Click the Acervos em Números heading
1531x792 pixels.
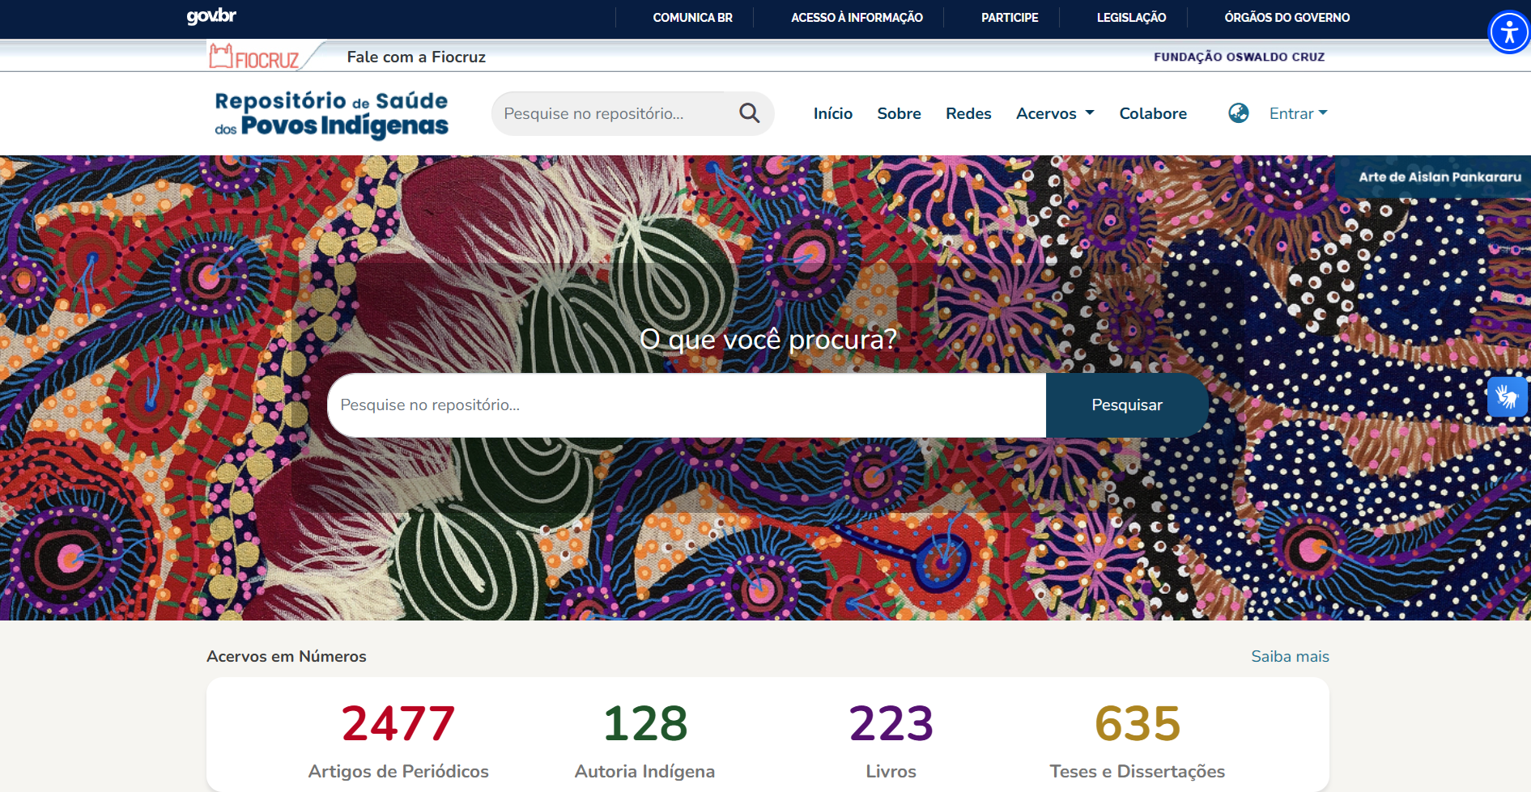[x=287, y=657]
